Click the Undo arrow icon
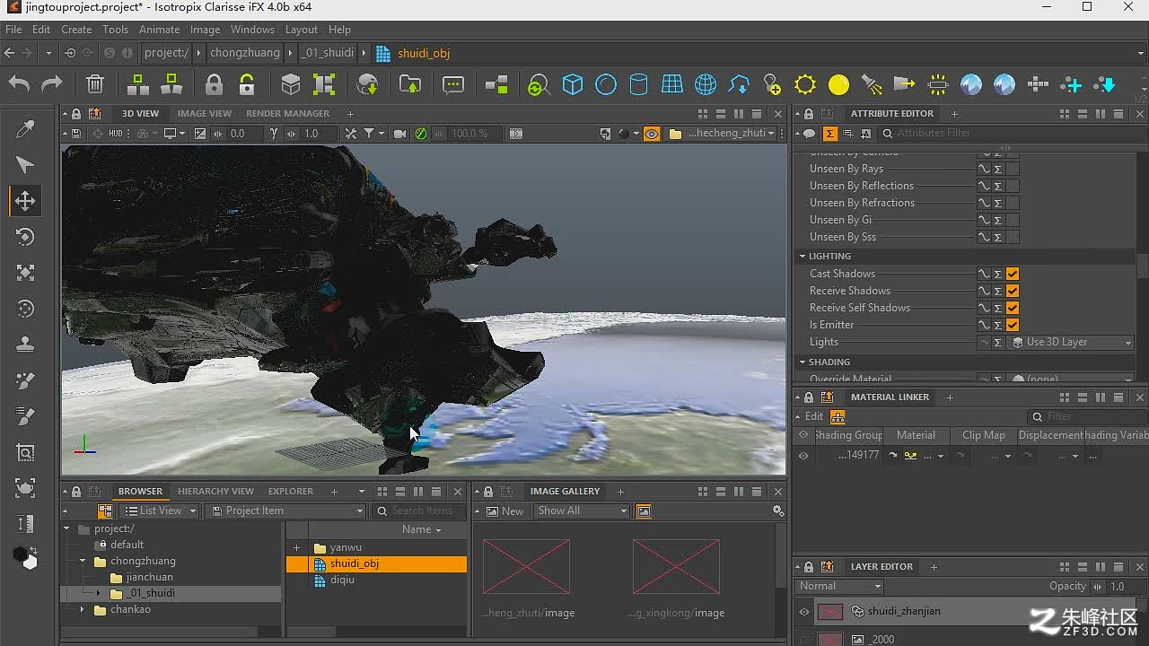Viewport: 1149px width, 646px height. pos(19,84)
